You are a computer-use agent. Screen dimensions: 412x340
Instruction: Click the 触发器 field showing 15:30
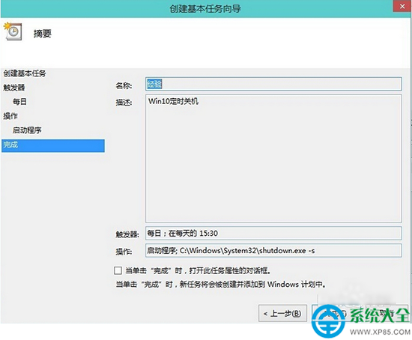[x=273, y=234]
